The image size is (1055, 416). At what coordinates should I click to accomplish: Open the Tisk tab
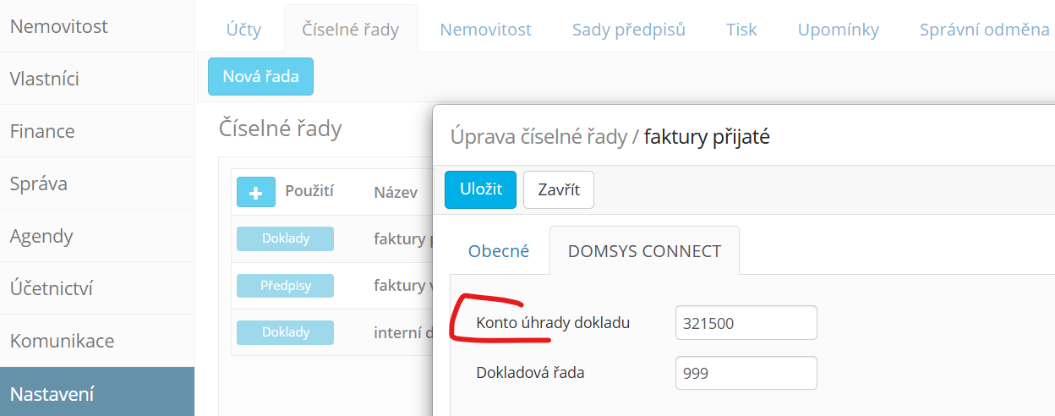coord(741,30)
